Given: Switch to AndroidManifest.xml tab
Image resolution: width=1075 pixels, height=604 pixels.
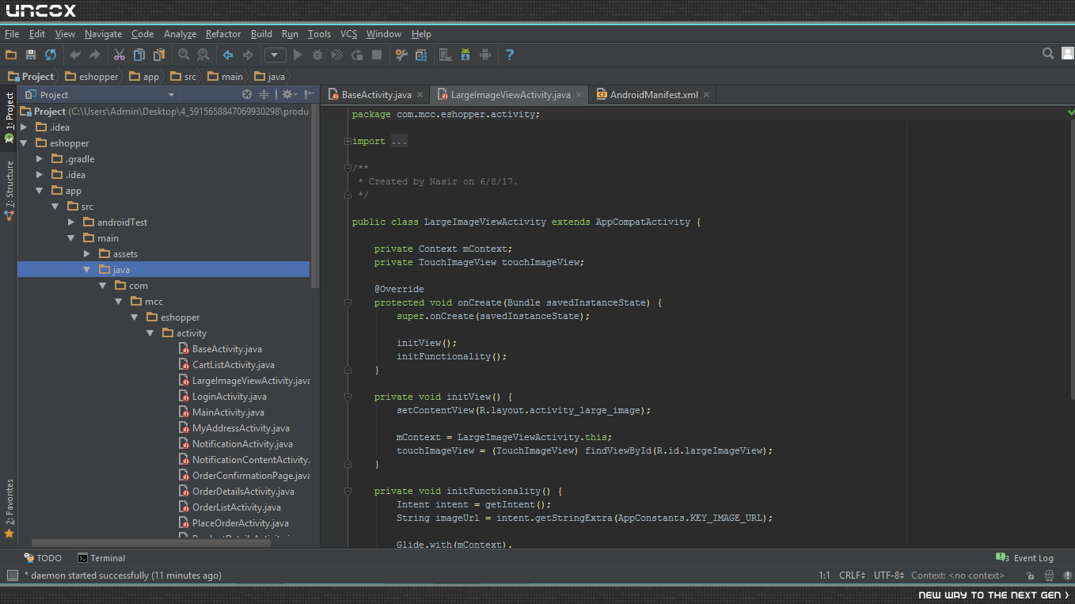Looking at the screenshot, I should [x=654, y=95].
